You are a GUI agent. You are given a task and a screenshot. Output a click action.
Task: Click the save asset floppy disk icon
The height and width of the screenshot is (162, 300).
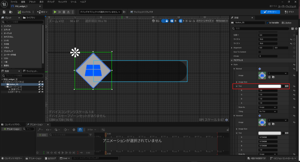pyautogui.click(x=4, y=12)
